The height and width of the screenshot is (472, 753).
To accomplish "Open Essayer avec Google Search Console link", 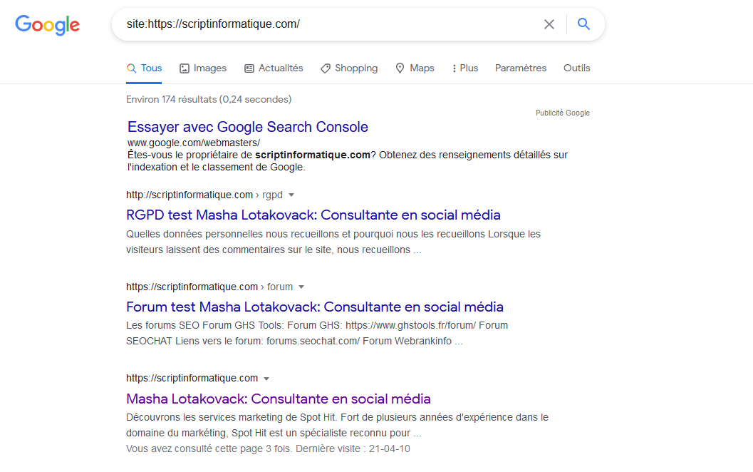I will (248, 127).
